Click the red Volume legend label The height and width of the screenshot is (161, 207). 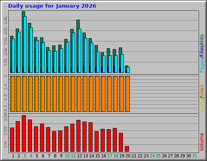tap(202, 142)
